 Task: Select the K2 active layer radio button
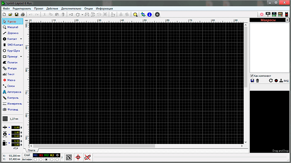pos(52,160)
